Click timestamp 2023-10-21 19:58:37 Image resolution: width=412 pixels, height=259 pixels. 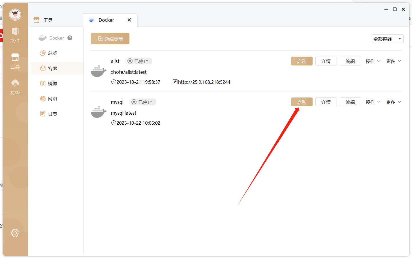[x=138, y=82]
